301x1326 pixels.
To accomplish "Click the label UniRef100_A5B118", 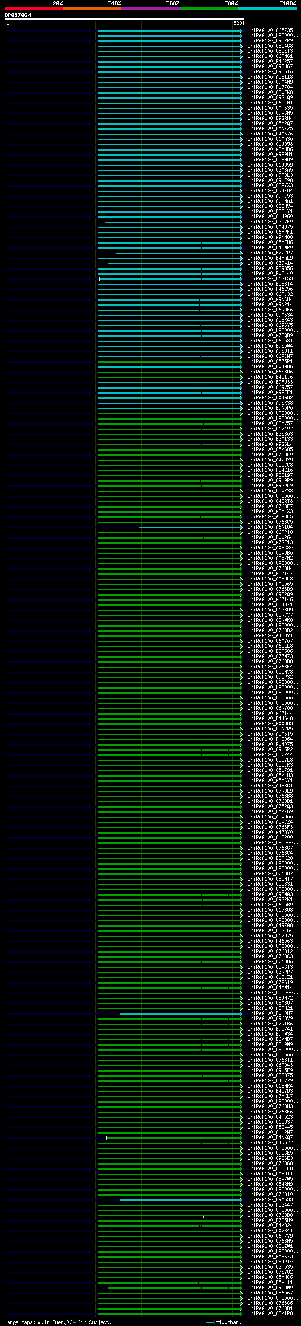I will pyautogui.click(x=270, y=77).
